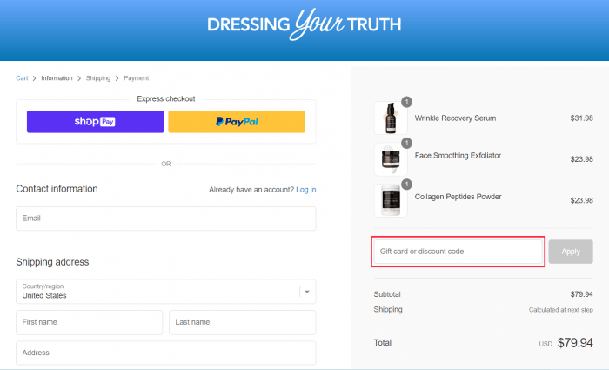
Task: Click the Face Smoothing Exfoliator product name
Action: 458,156
